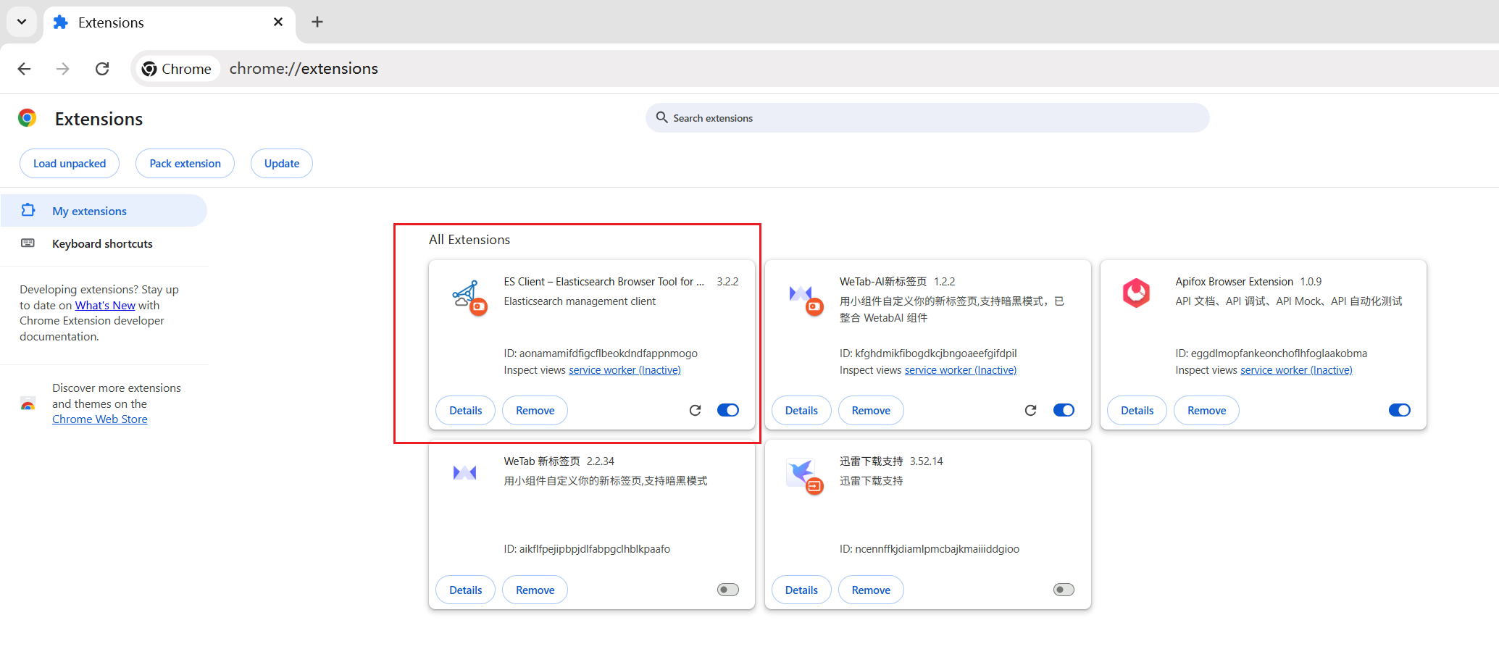This screenshot has height=657, width=1499.
Task: Open WeTab-AI新标签页 service worker link
Action: tap(961, 370)
